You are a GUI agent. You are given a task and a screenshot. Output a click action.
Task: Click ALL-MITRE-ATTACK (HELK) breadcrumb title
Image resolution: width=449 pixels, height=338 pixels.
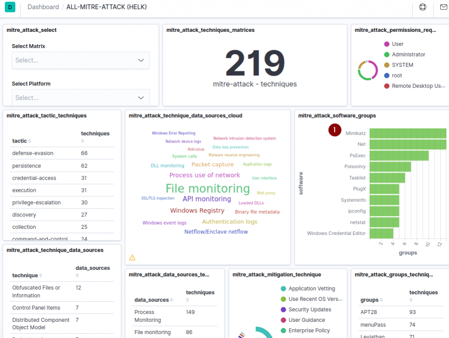[107, 7]
